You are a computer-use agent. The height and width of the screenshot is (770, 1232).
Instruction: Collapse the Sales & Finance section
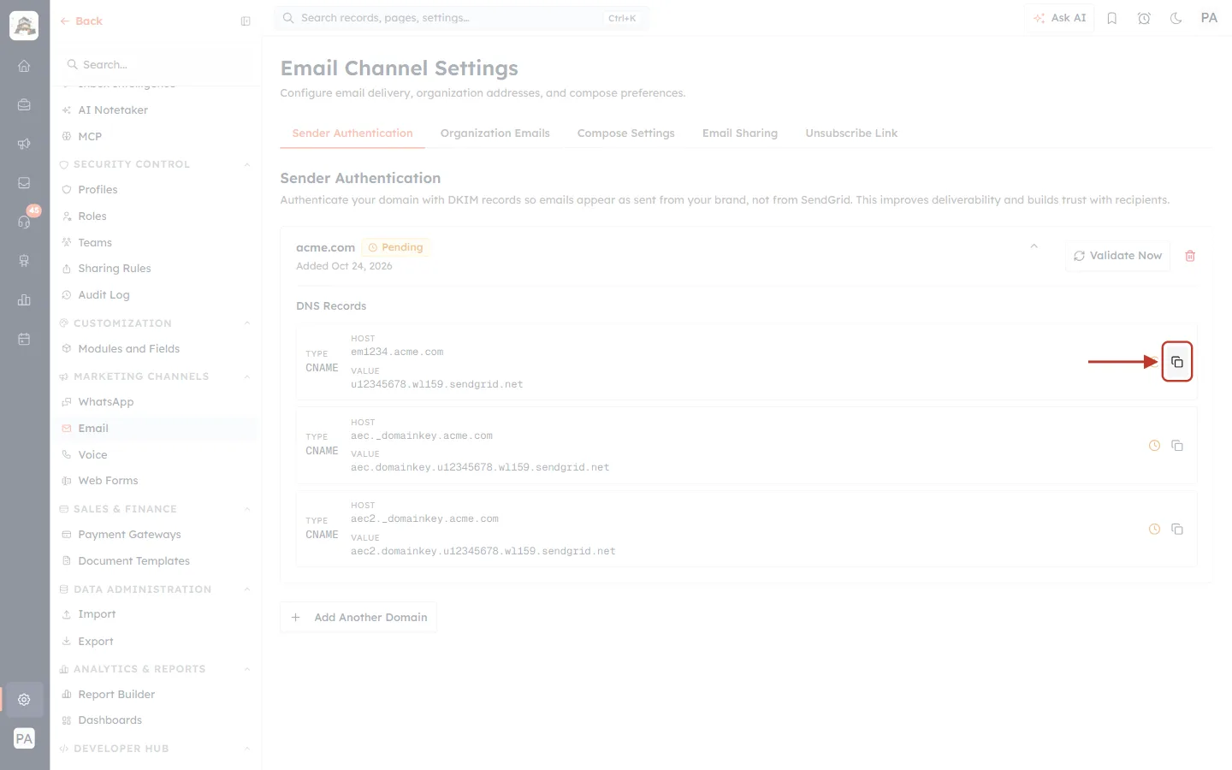pos(247,509)
